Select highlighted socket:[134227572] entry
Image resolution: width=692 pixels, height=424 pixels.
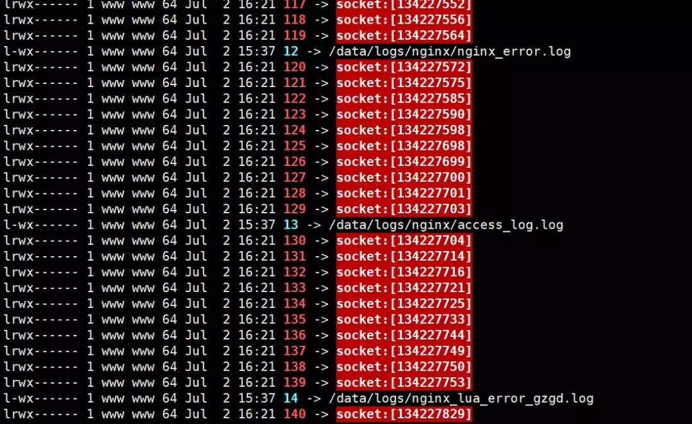404,67
